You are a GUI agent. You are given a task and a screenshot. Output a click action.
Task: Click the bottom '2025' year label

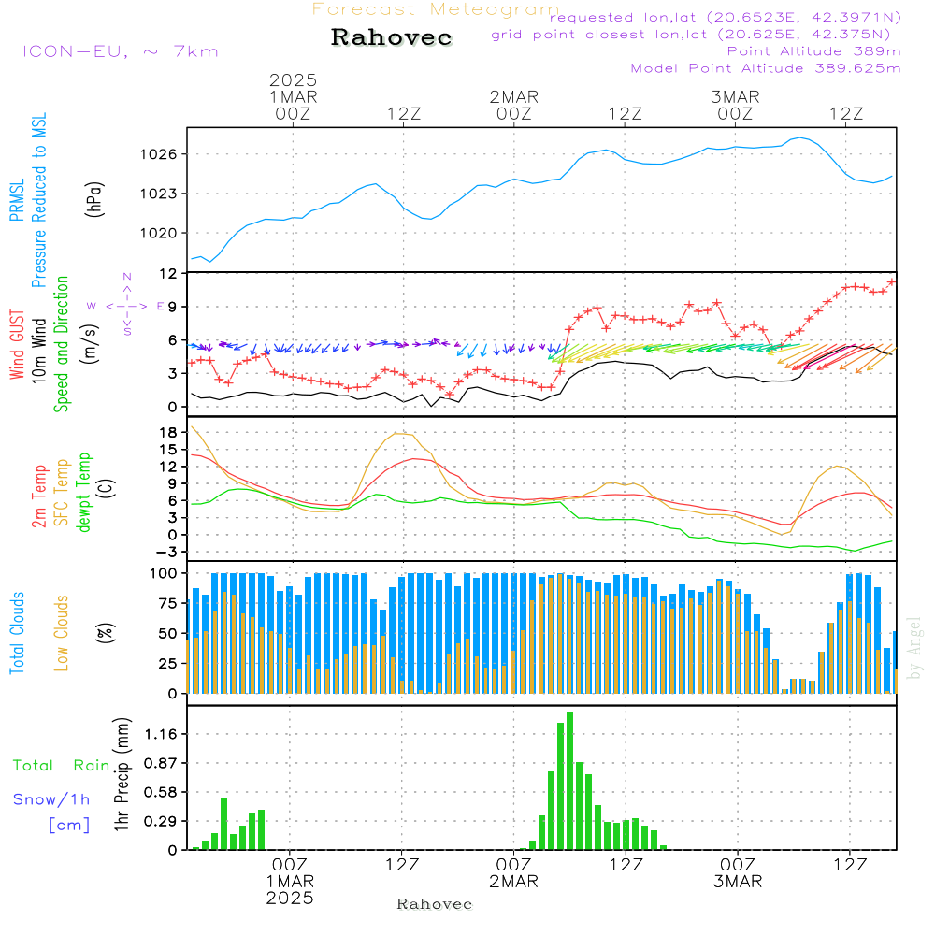point(290,898)
